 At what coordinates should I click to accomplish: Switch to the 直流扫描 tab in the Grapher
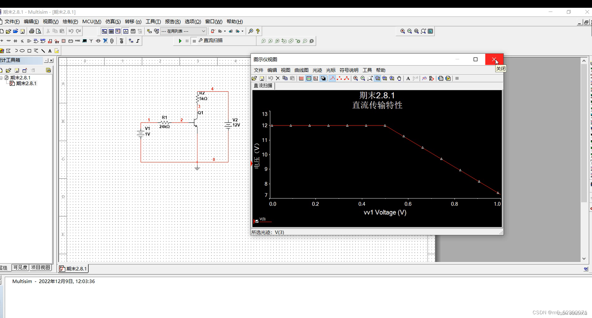tap(263, 86)
